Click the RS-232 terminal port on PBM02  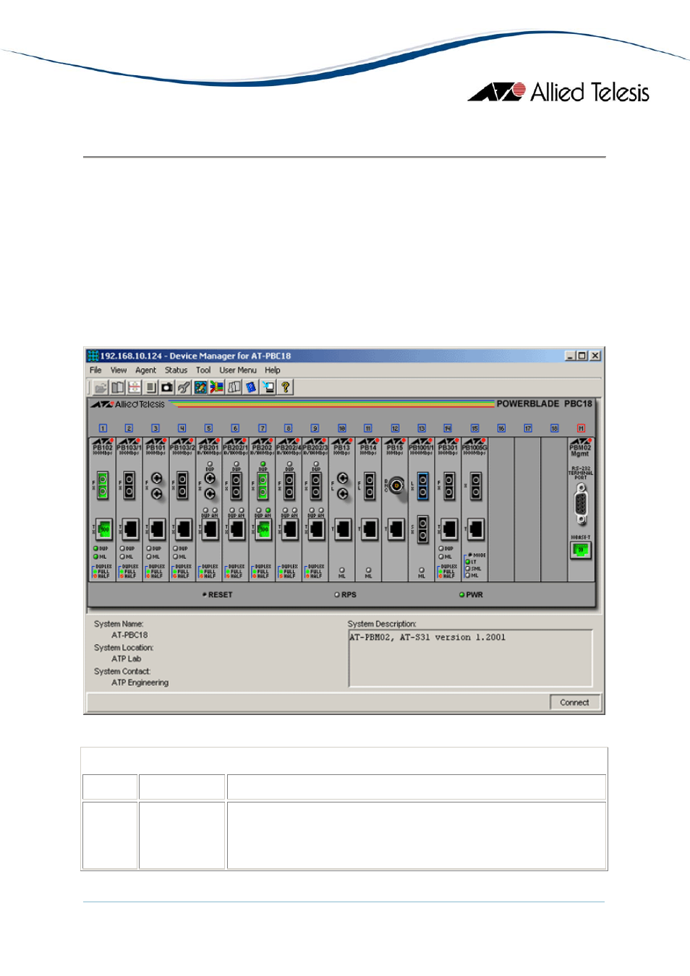tap(581, 503)
